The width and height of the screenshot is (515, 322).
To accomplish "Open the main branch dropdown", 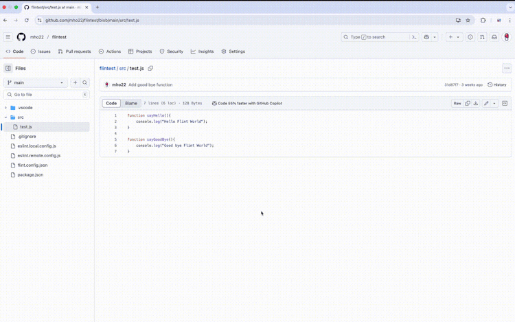I will coord(36,82).
